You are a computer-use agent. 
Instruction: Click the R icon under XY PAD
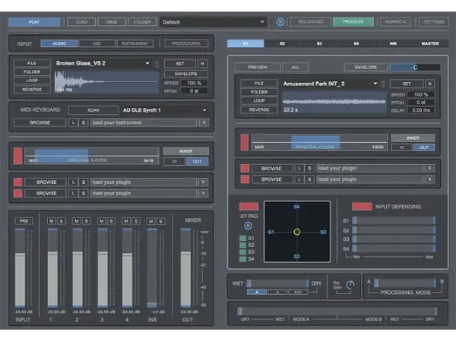click(248, 226)
